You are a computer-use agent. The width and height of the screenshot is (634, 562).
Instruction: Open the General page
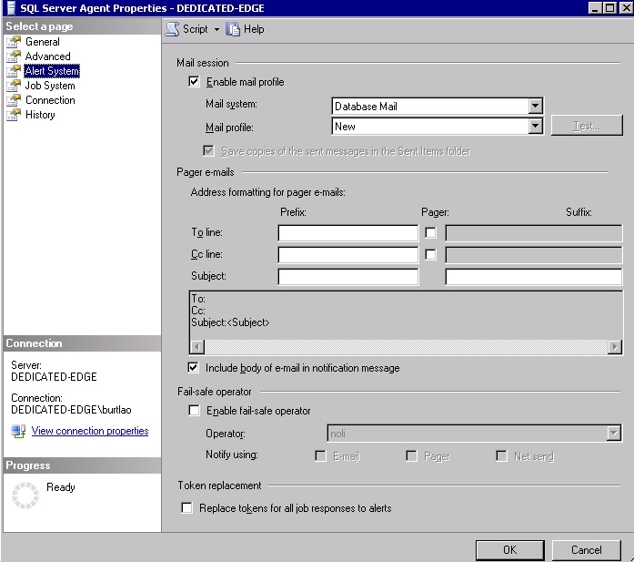43,42
